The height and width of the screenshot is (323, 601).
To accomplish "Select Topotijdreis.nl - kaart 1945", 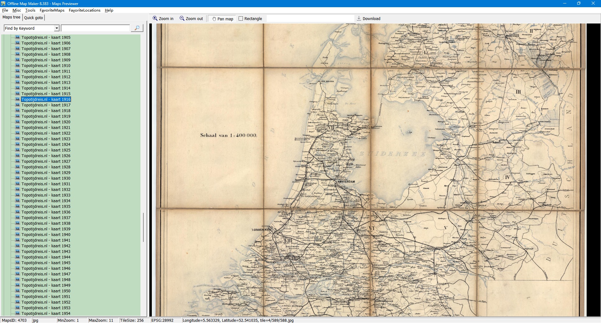I will (46, 263).
